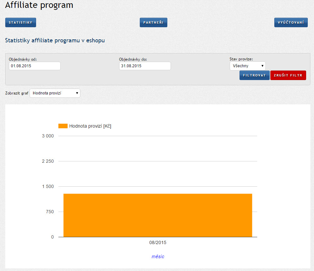
Task: Click the Statistiky affiliate programu v eshopu subheading
Action: click(x=55, y=40)
